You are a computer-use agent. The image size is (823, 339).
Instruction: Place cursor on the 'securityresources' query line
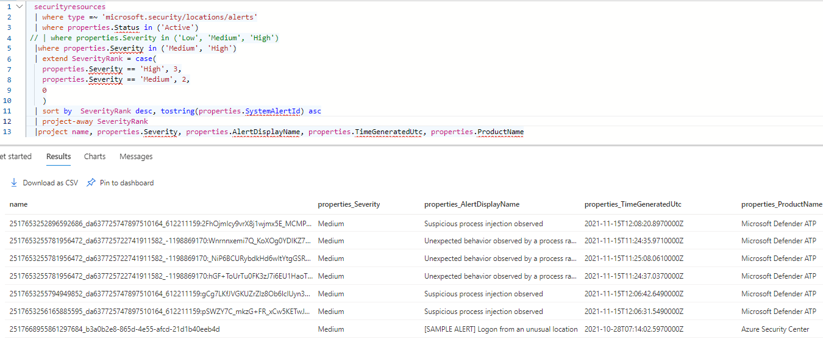click(69, 7)
